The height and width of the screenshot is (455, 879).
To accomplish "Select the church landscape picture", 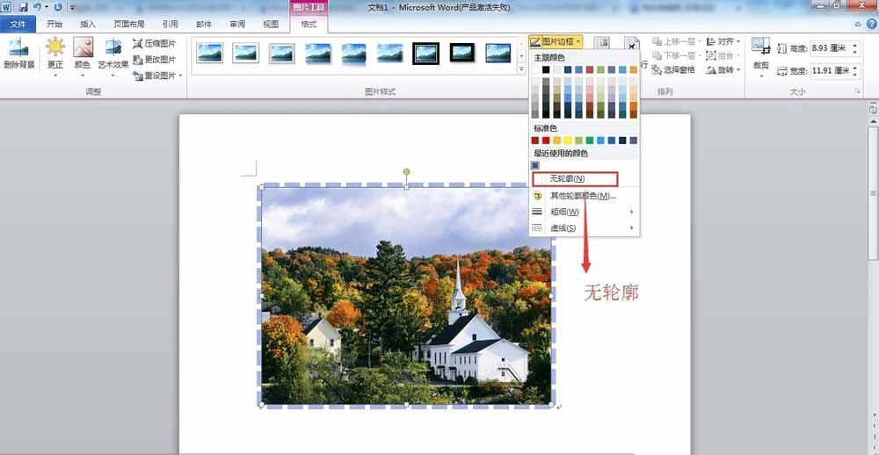I will (406, 295).
